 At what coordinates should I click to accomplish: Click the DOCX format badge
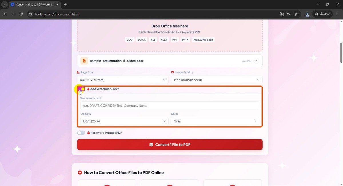click(x=142, y=40)
